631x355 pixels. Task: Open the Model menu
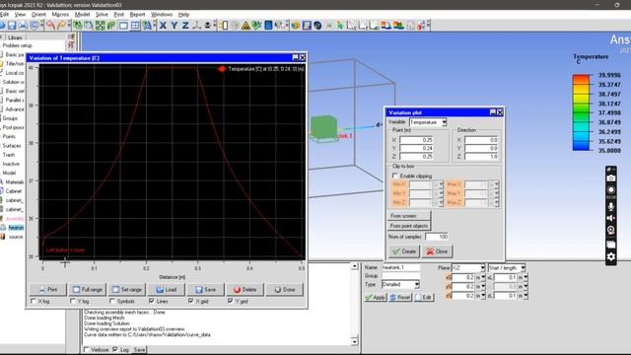(x=82, y=14)
